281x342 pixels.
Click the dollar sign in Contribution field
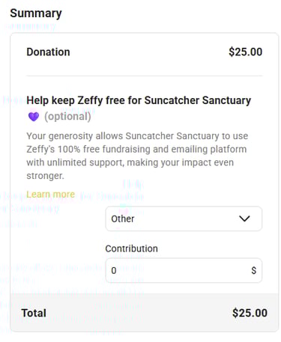[x=254, y=270]
